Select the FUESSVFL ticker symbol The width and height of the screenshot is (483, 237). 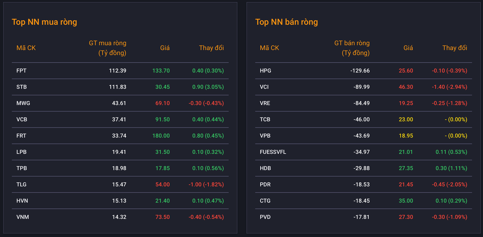tap(273, 152)
